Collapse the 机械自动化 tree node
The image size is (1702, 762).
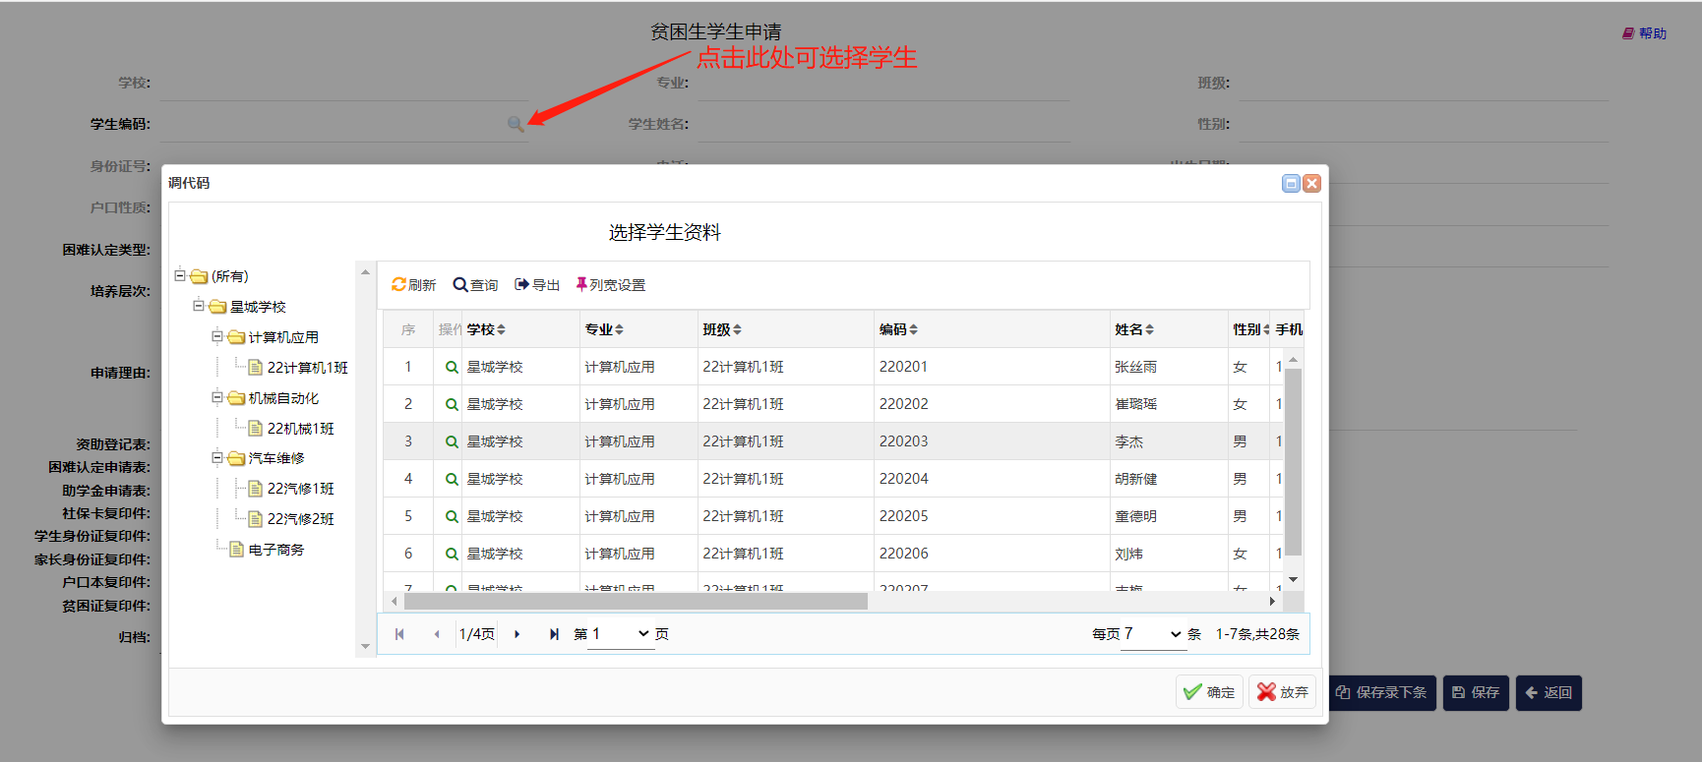coord(217,398)
